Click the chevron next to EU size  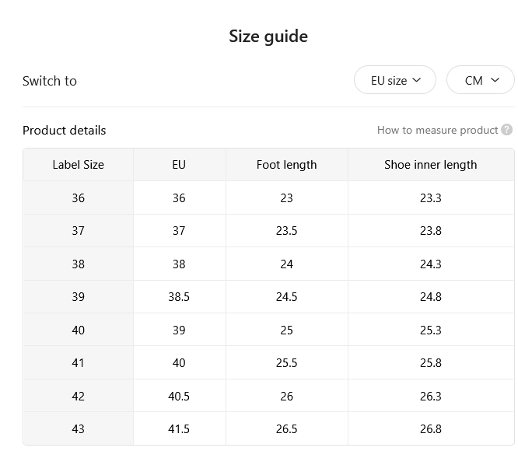tap(417, 80)
